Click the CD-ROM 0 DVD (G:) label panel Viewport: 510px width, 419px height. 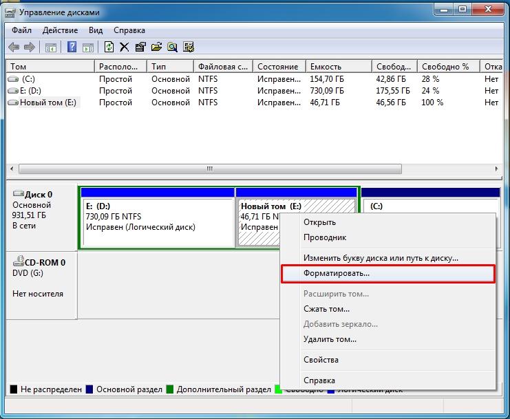pyautogui.click(x=41, y=285)
